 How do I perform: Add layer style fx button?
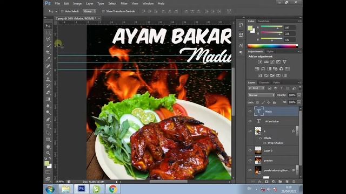(260, 182)
